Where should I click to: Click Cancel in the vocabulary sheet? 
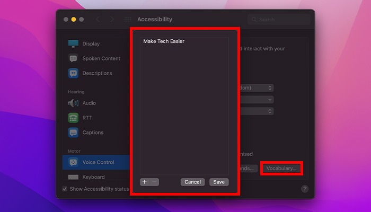192,182
